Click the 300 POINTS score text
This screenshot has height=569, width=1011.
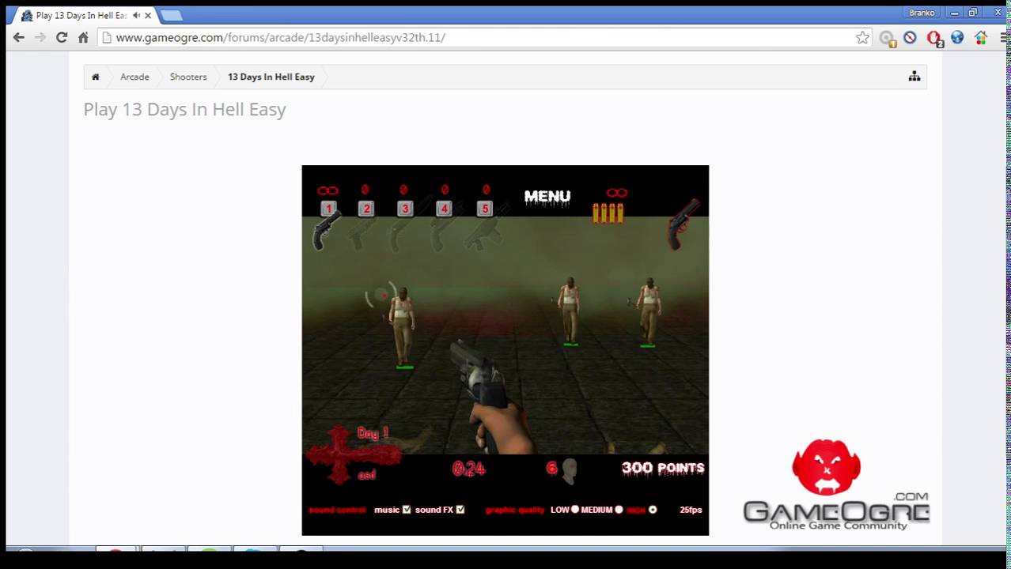[663, 468]
